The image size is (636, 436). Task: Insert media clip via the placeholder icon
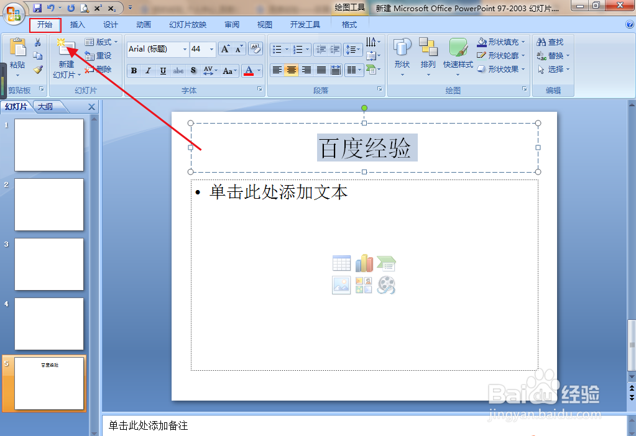click(x=386, y=285)
